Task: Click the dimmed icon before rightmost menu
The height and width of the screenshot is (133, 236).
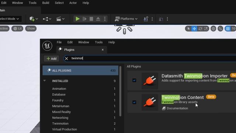Action: pos(161,19)
